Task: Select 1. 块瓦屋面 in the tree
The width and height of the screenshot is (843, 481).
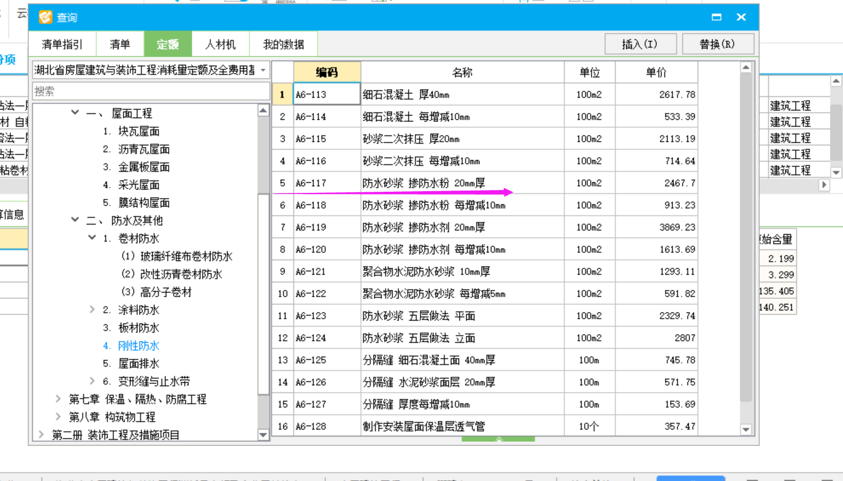Action: tap(131, 131)
